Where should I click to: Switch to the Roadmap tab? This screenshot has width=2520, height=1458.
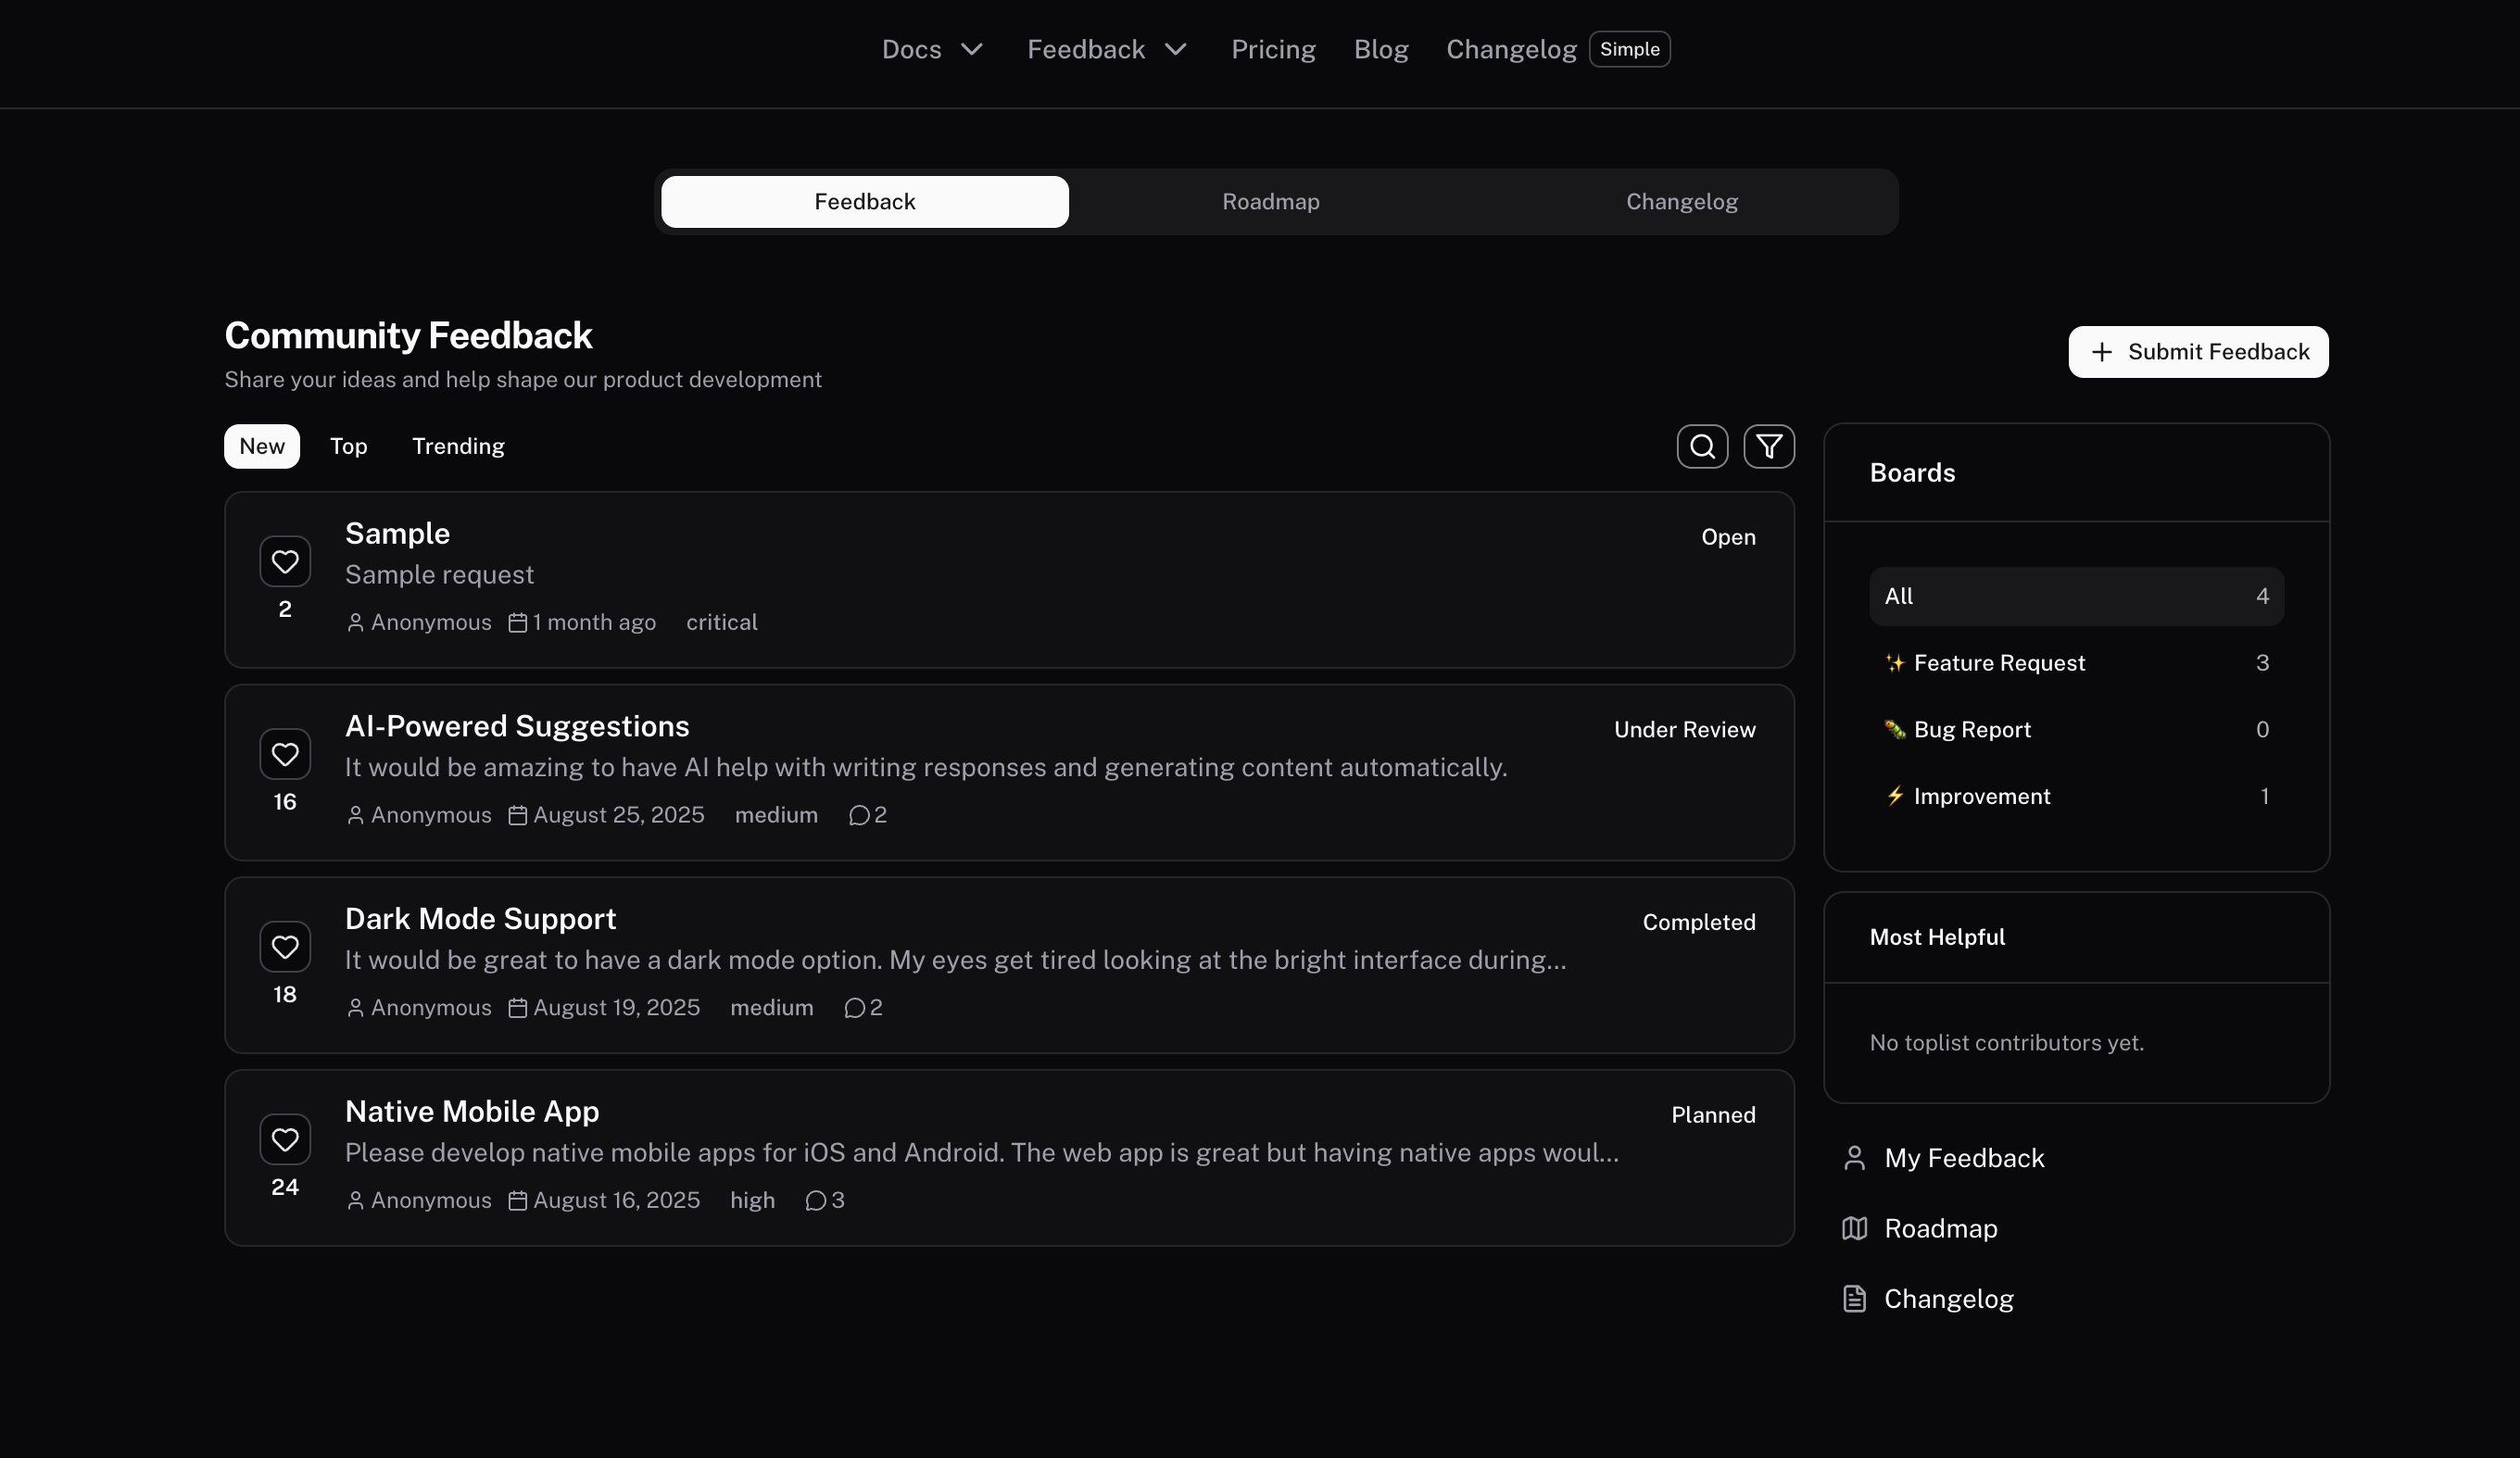[x=1271, y=201]
